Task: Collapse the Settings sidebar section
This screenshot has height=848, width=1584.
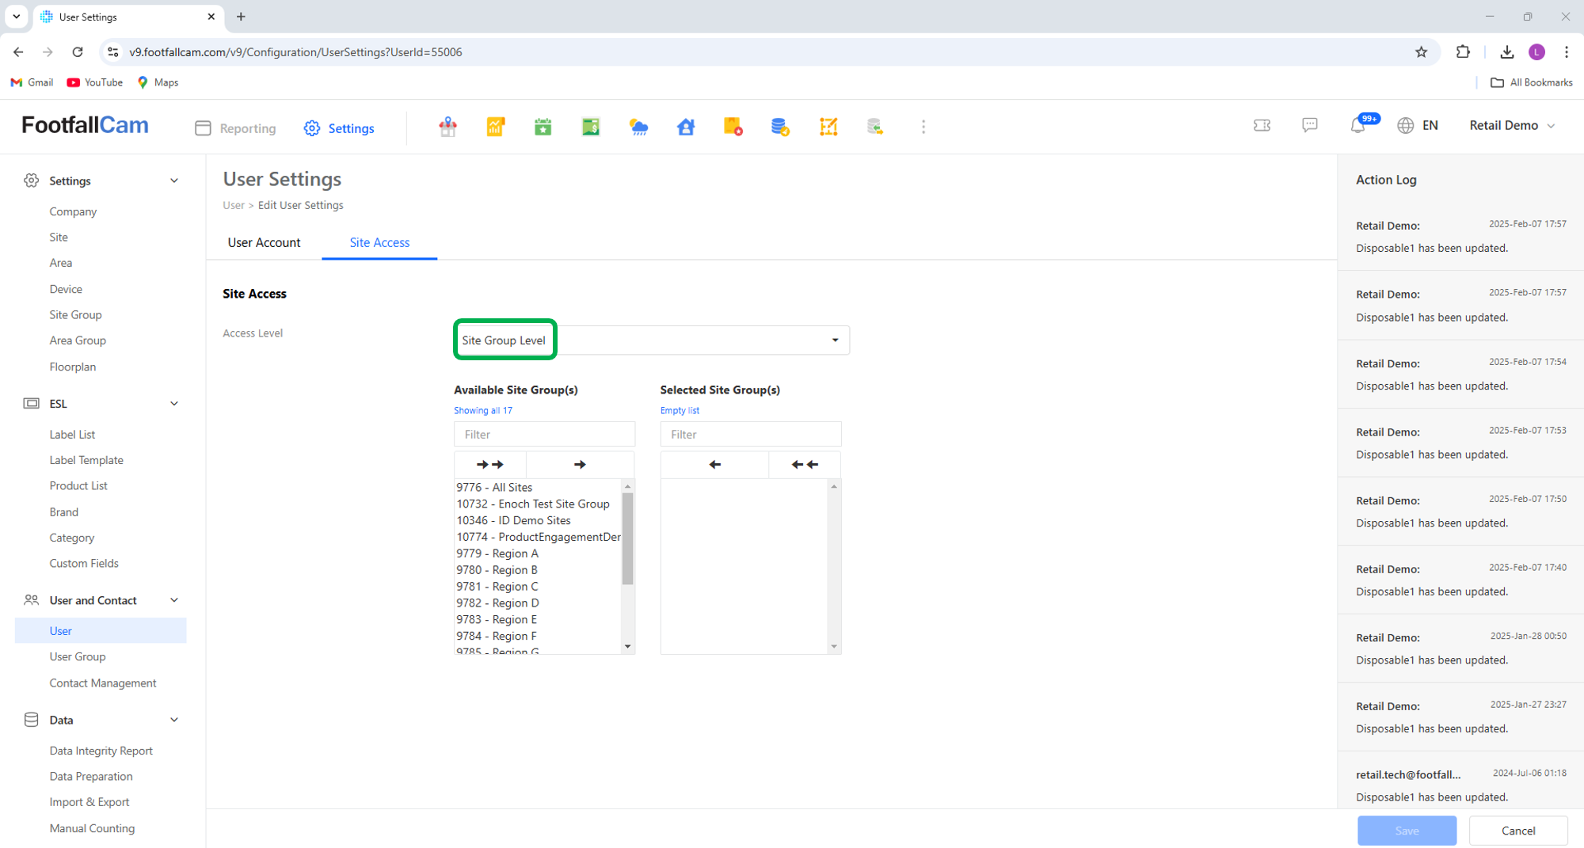Action: 174,181
